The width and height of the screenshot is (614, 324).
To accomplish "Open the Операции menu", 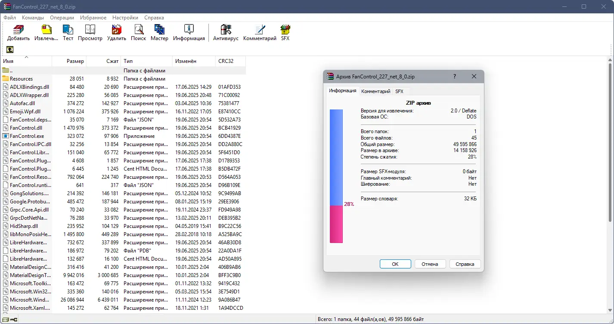I will coord(62,18).
